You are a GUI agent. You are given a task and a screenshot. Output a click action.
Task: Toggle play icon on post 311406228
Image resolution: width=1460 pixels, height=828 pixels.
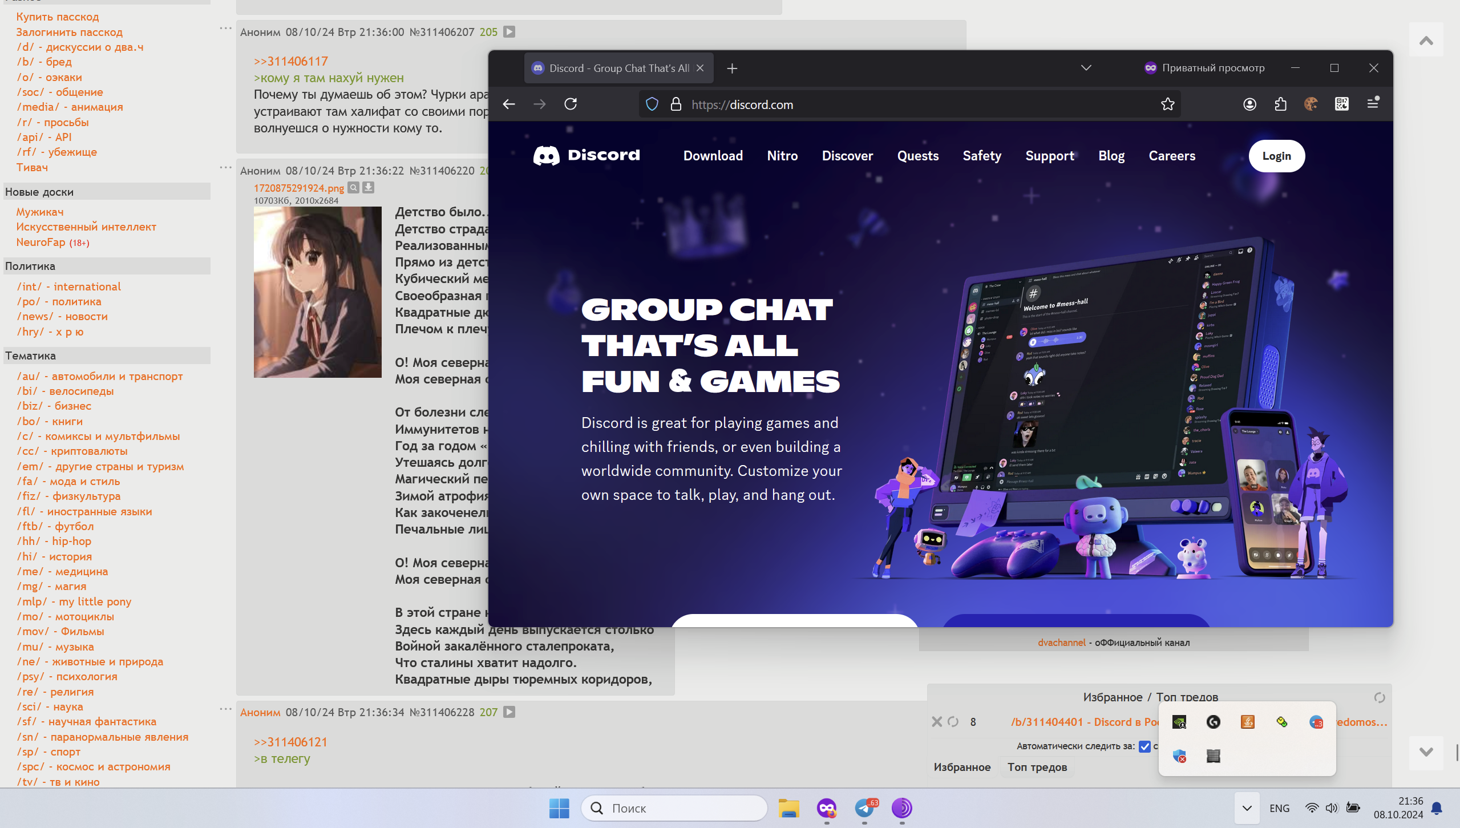(x=509, y=712)
